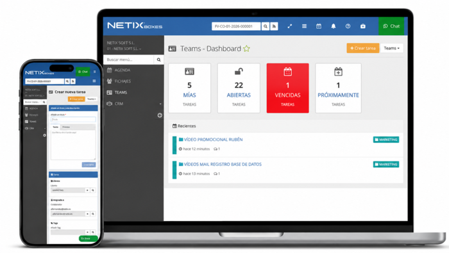Click comment bubble icon beside 'hace 12 minutos'

[216, 149]
